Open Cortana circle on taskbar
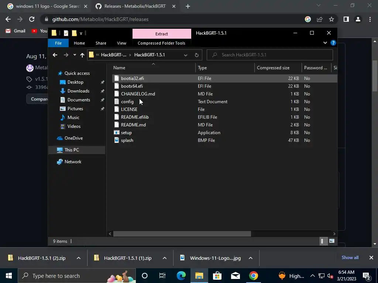 [x=145, y=276]
